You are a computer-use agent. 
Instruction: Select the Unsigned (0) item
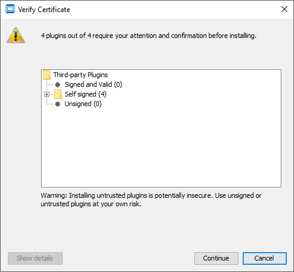(x=83, y=104)
